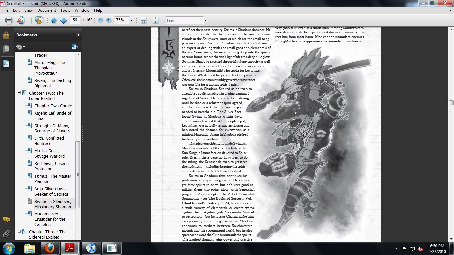Screen dimensions: 454x255
Task: Open the Comments panel icon
Action: coord(6,220)
